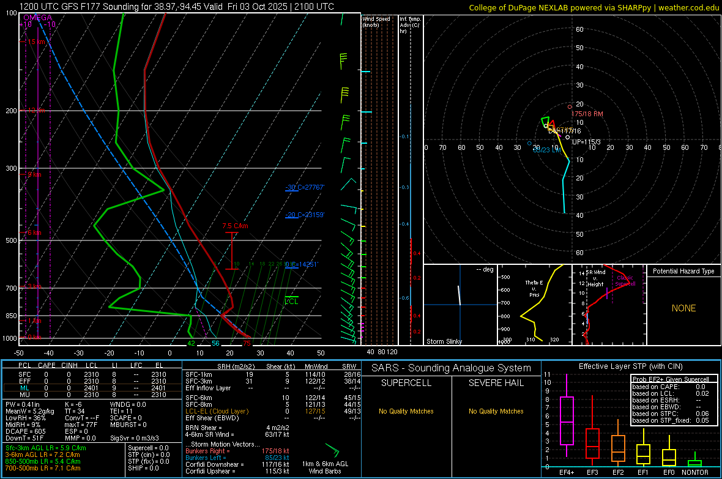
Task: Click the DownT = 51F value
Action: click(x=24, y=439)
